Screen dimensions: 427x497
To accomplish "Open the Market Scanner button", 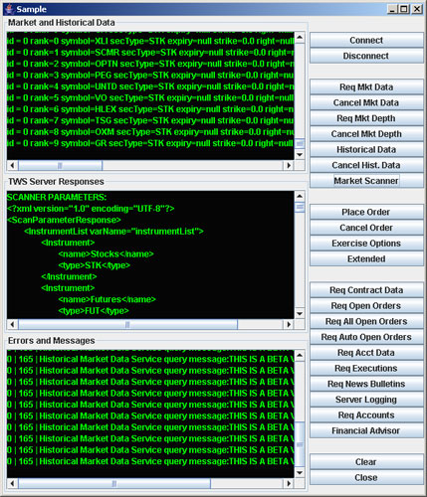I will coord(366,181).
